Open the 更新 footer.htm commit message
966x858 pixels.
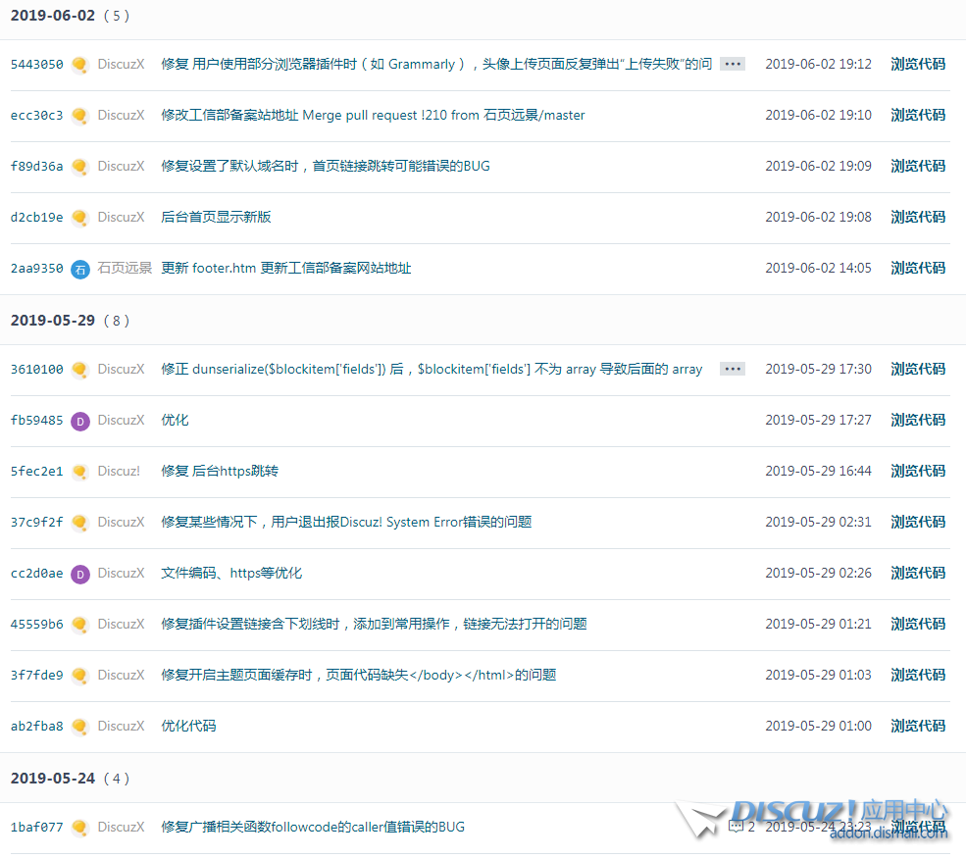pyautogui.click(x=285, y=268)
